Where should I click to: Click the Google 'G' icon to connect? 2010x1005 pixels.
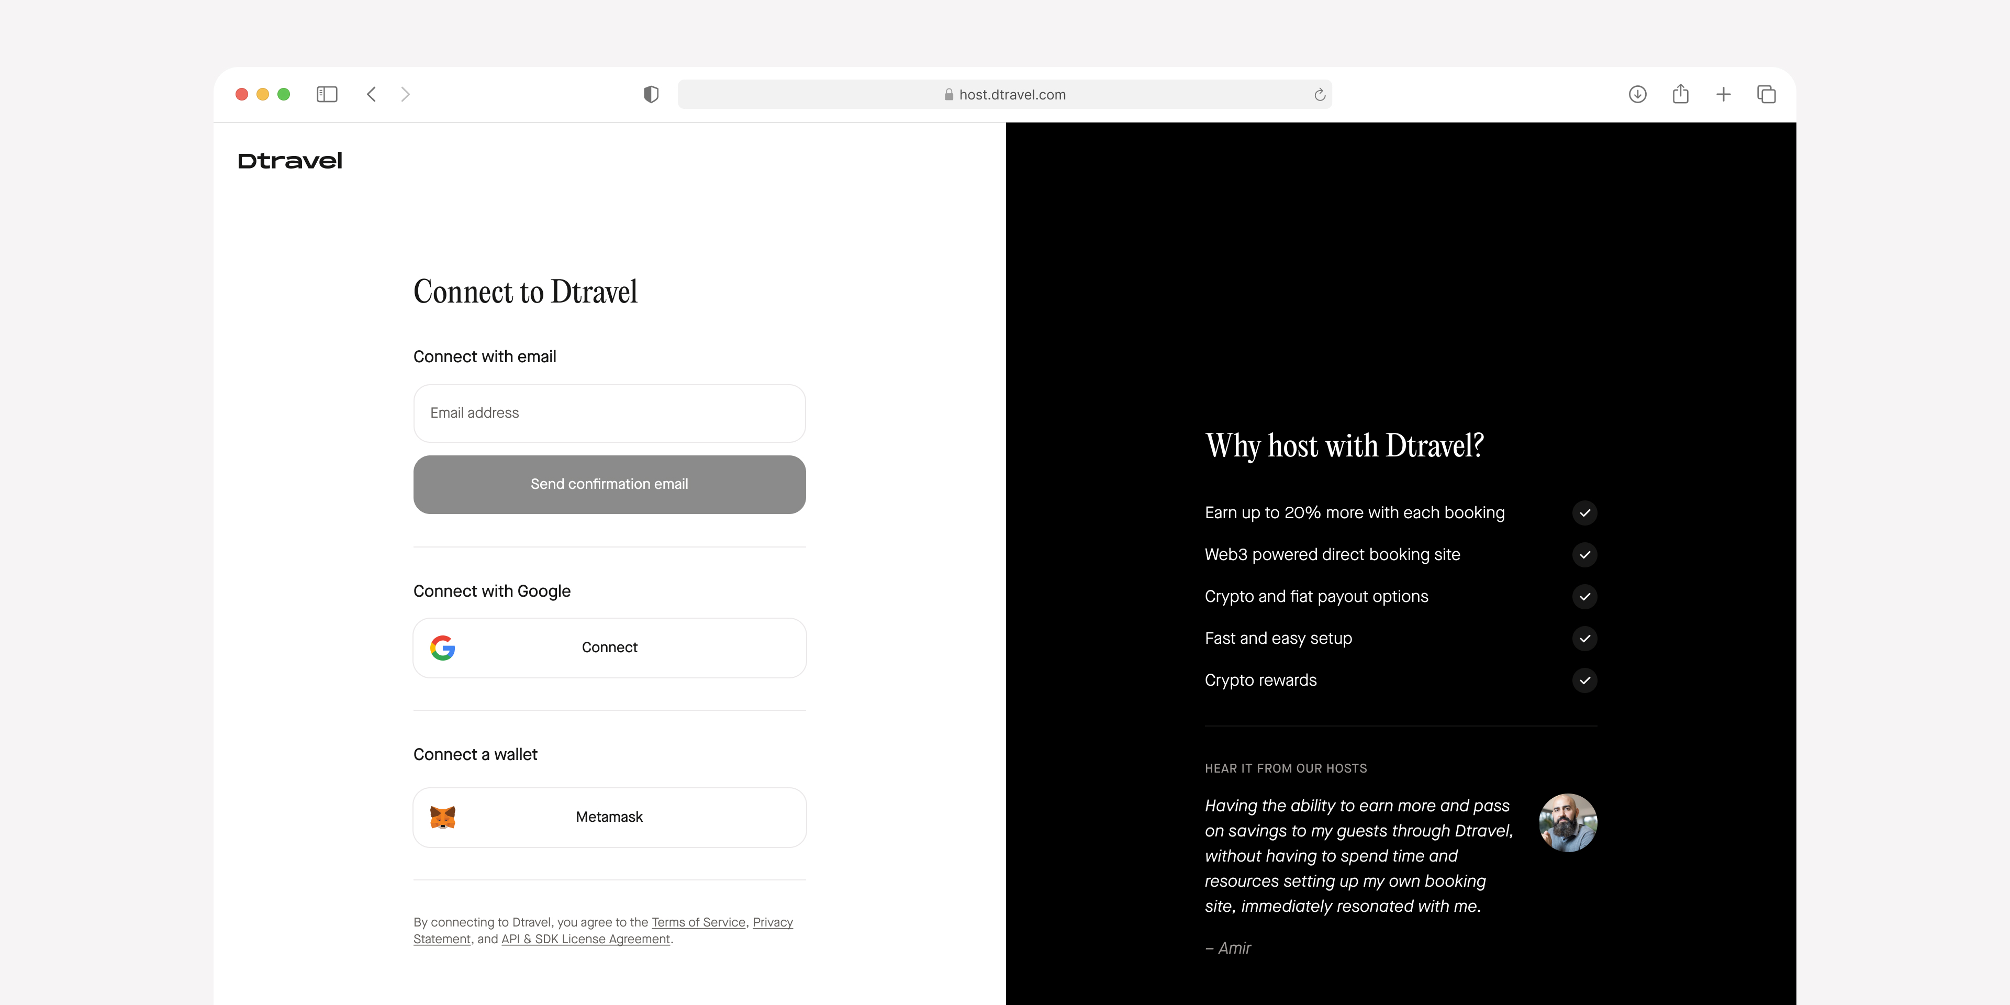point(443,646)
